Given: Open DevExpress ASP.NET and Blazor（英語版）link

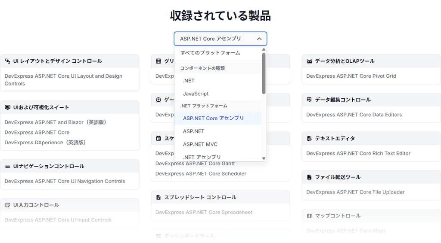Looking at the screenshot, I should pyautogui.click(x=55, y=122).
